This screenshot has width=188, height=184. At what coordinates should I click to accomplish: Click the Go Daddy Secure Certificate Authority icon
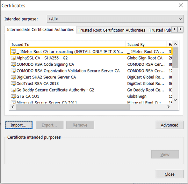pyautogui.click(x=13, y=90)
